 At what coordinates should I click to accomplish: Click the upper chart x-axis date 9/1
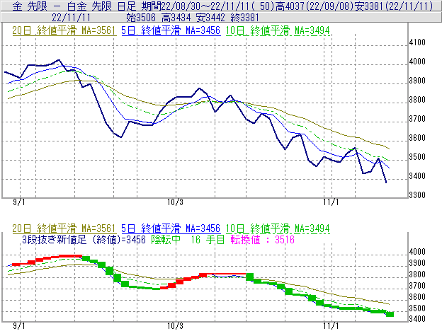(x=19, y=202)
